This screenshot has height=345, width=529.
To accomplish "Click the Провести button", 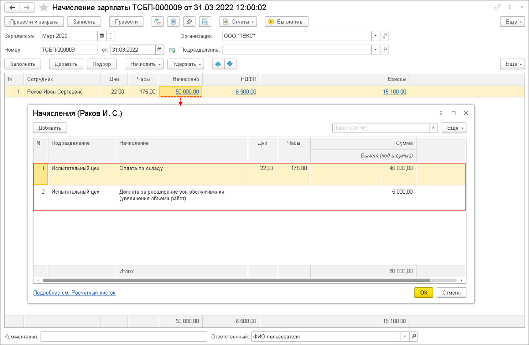I will click(126, 22).
